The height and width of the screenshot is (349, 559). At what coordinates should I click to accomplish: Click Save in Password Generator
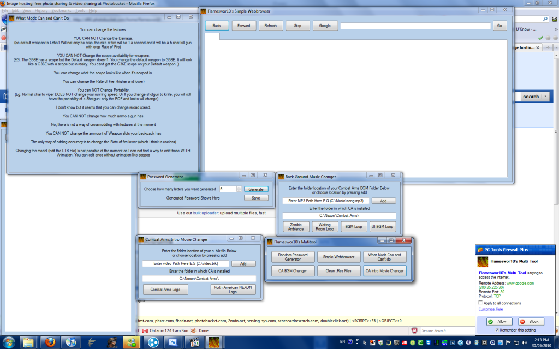256,198
